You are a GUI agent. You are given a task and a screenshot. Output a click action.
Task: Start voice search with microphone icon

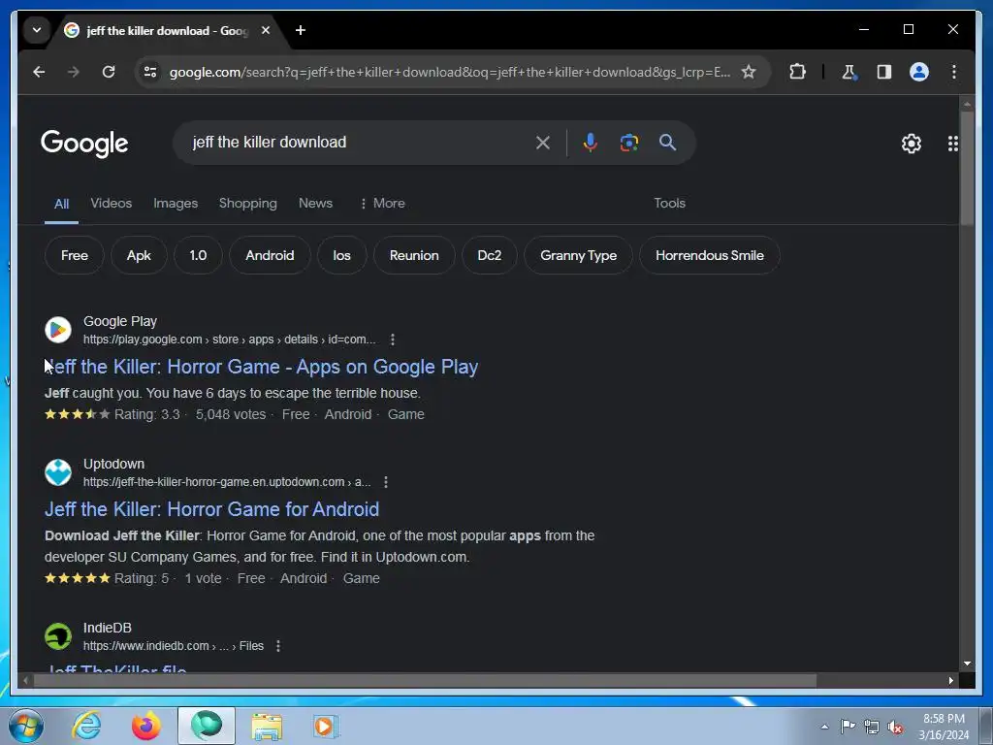pyautogui.click(x=591, y=143)
